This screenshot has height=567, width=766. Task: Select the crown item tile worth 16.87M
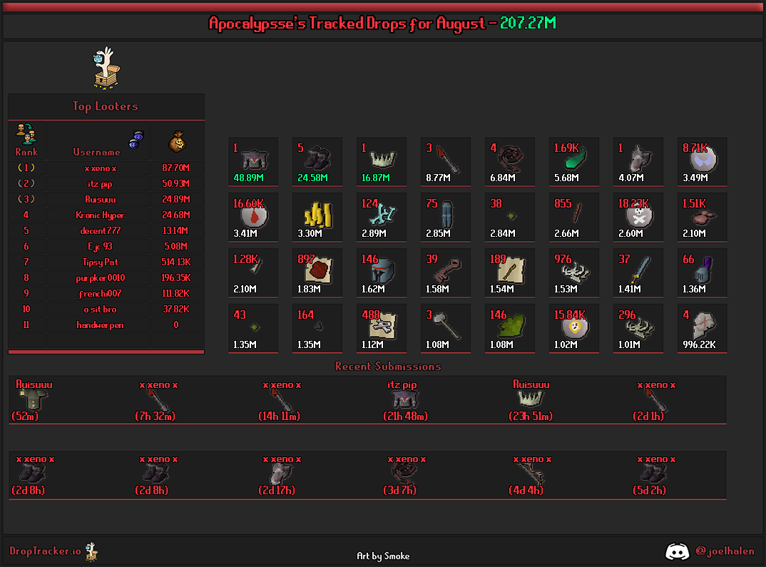click(381, 162)
